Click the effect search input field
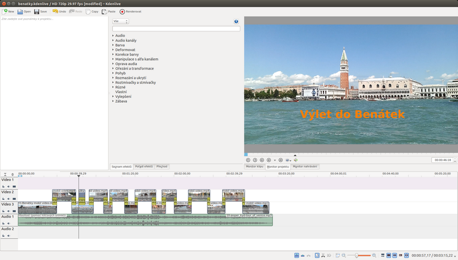 point(176,29)
